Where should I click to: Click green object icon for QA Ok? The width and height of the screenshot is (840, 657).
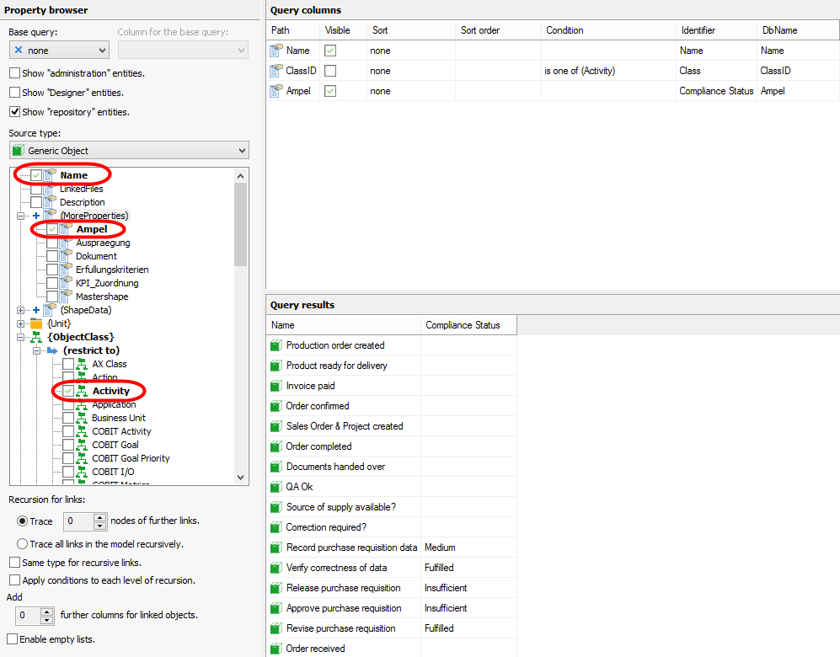(276, 487)
